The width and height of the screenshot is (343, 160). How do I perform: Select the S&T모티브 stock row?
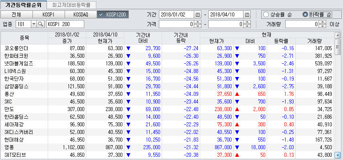click(167, 155)
